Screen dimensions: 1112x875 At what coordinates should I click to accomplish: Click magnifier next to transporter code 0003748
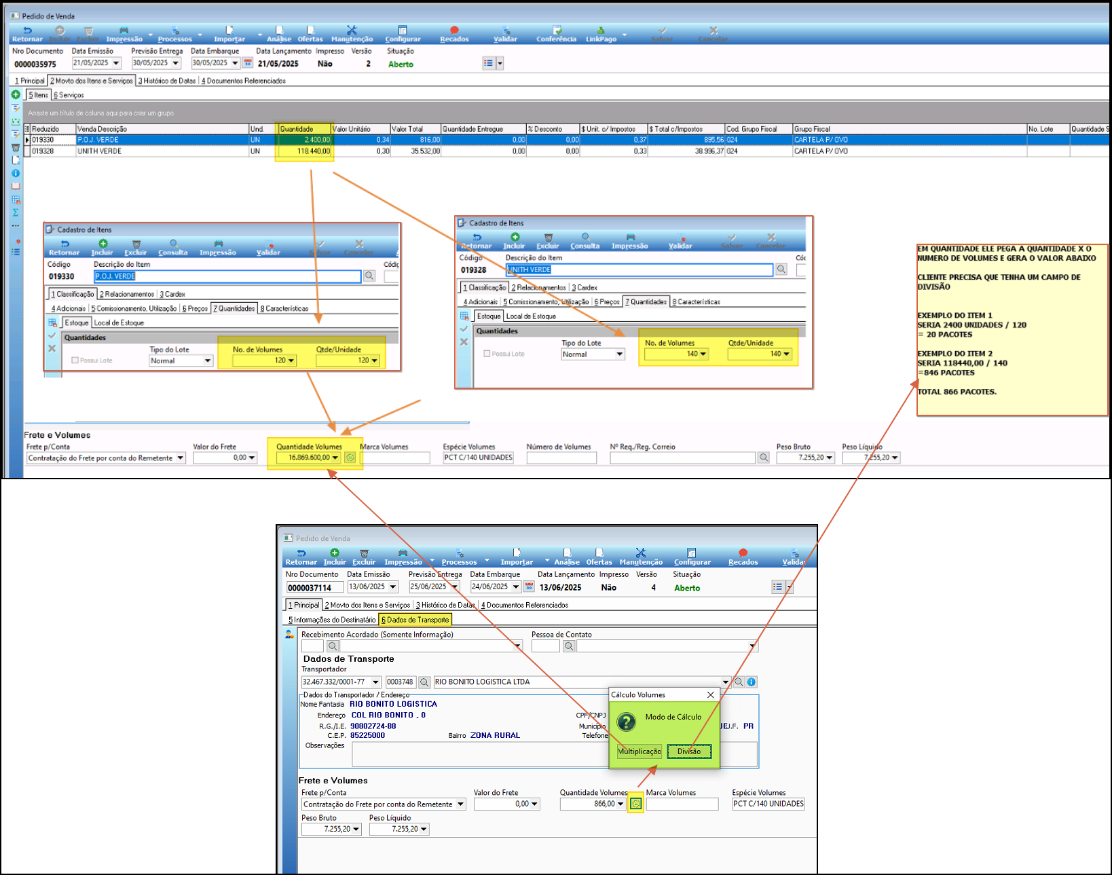pyautogui.click(x=424, y=682)
